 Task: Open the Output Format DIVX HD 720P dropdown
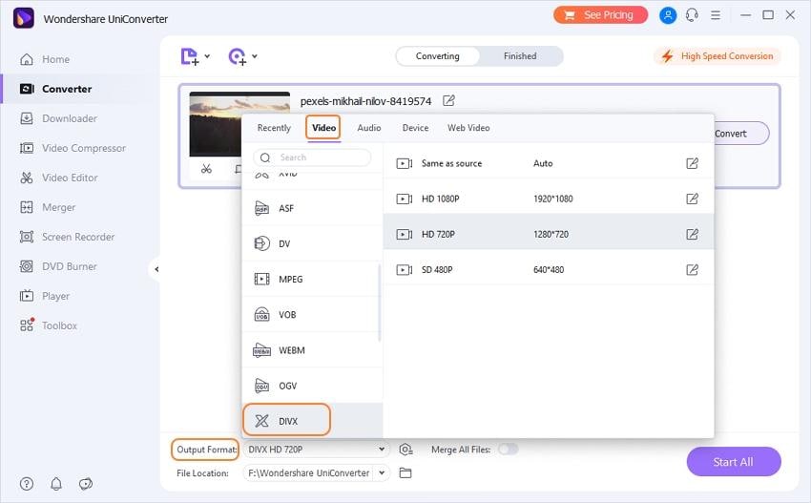click(317, 450)
